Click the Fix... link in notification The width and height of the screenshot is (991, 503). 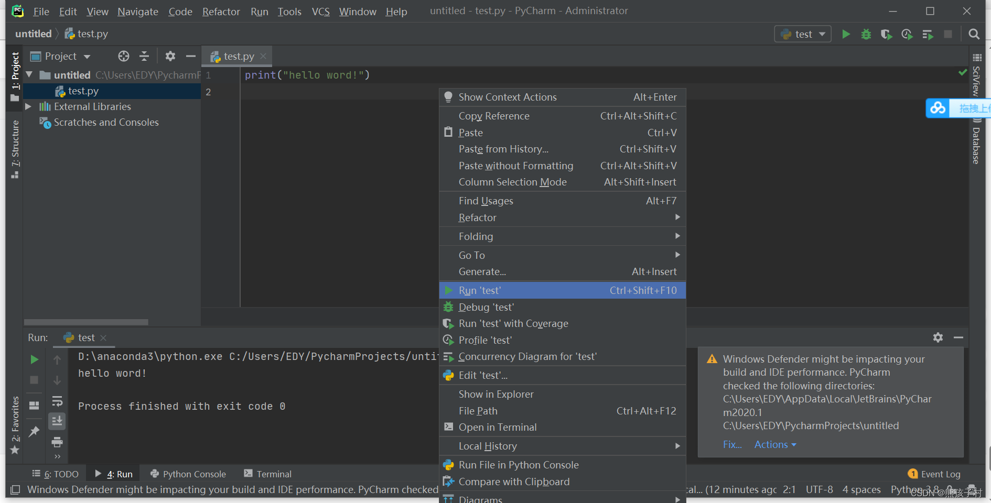tap(732, 444)
